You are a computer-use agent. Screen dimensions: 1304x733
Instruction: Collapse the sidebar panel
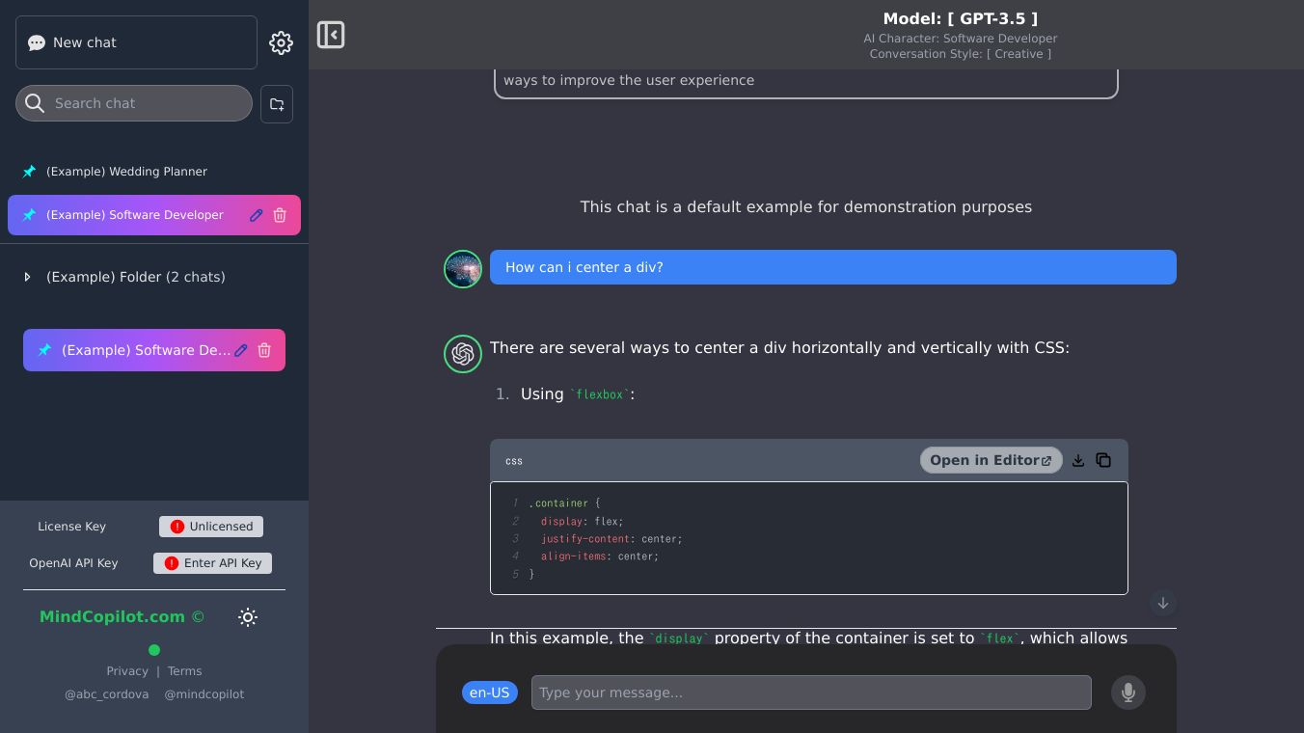(331, 36)
